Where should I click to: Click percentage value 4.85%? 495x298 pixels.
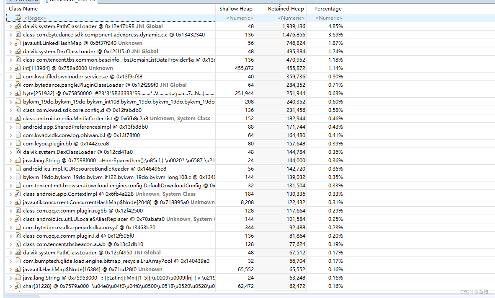(335, 26)
